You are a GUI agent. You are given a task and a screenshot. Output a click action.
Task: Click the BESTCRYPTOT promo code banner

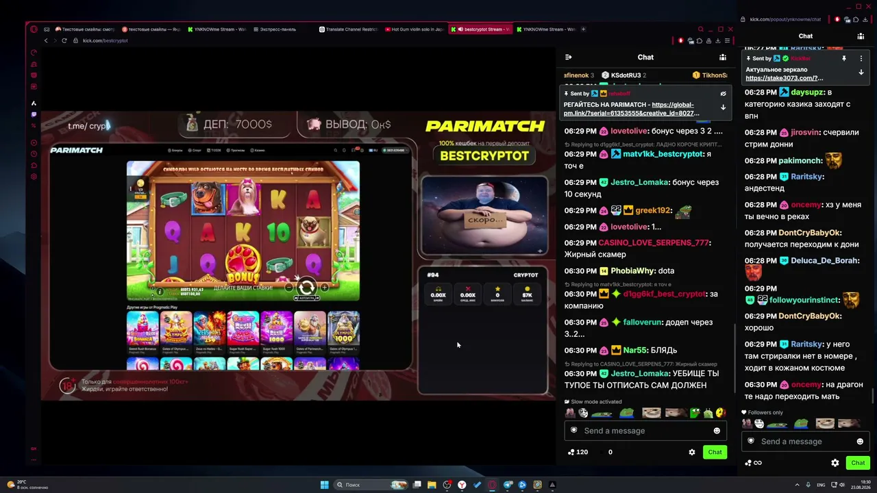(x=484, y=155)
